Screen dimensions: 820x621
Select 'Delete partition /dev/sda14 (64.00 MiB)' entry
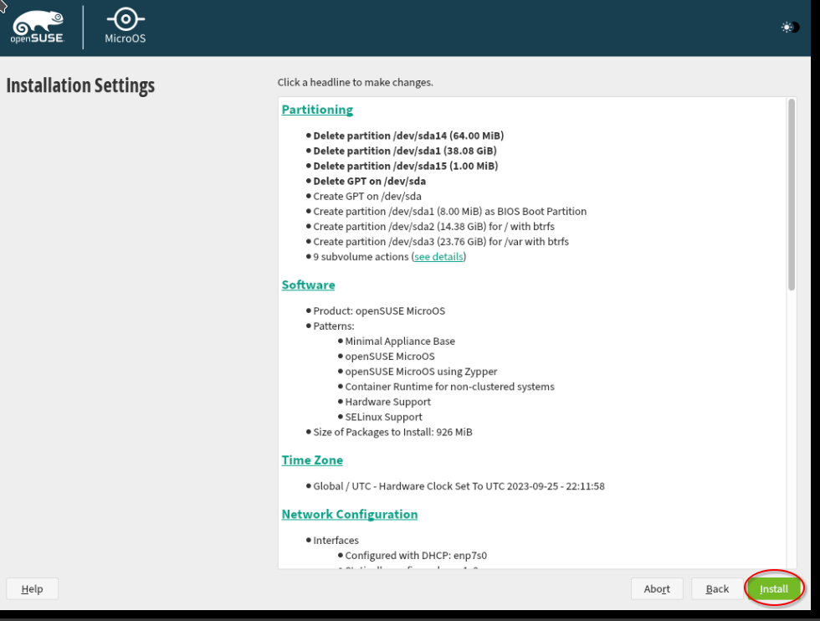pyautogui.click(x=408, y=136)
